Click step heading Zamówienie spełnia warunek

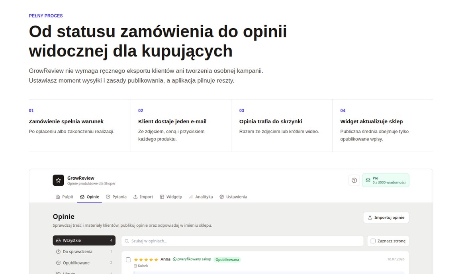(x=66, y=122)
